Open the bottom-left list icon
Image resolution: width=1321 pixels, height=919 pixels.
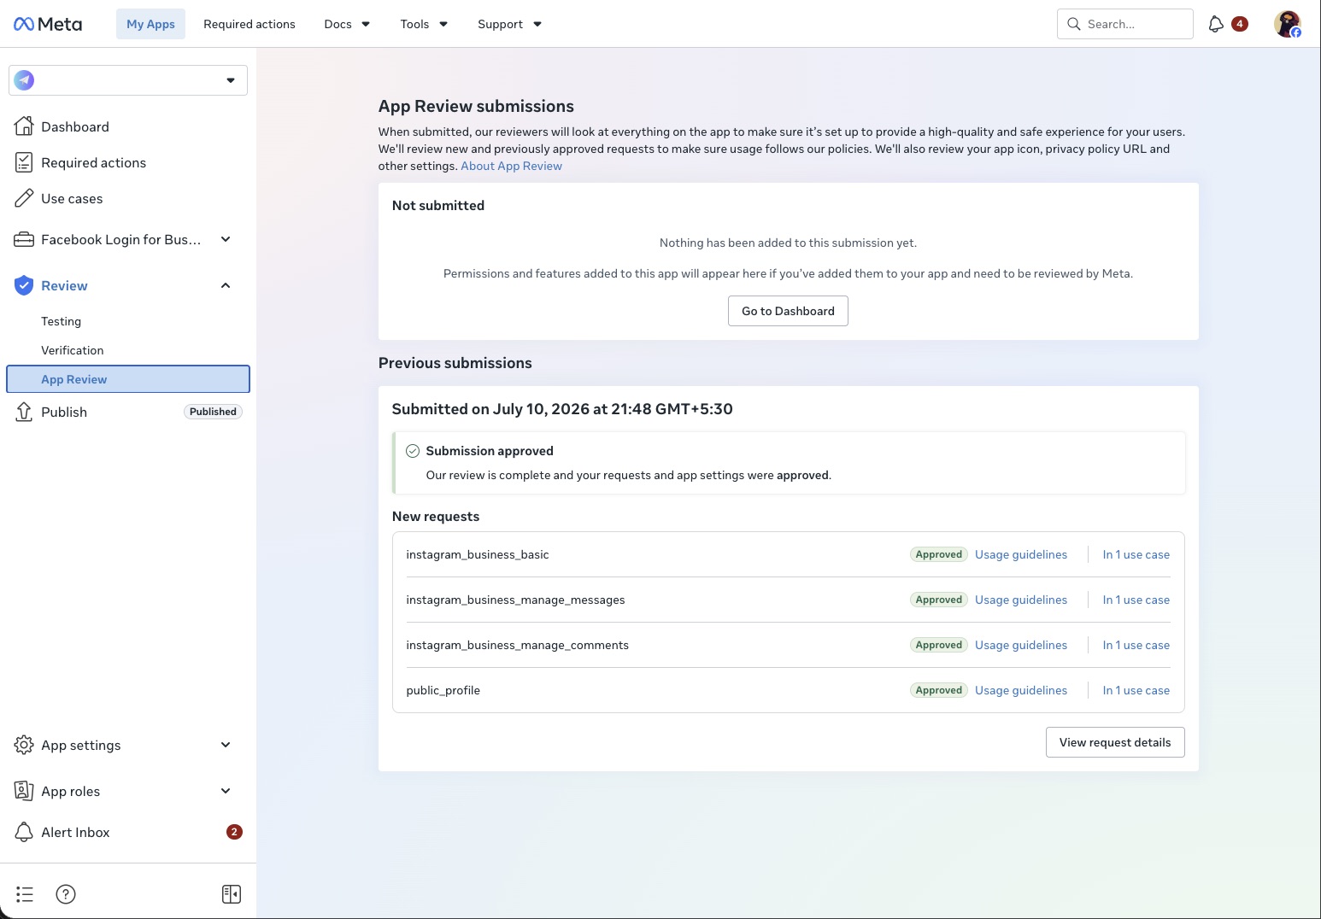click(25, 894)
